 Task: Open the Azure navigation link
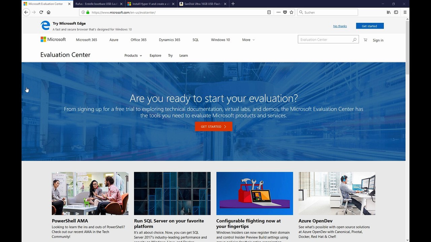(x=114, y=40)
